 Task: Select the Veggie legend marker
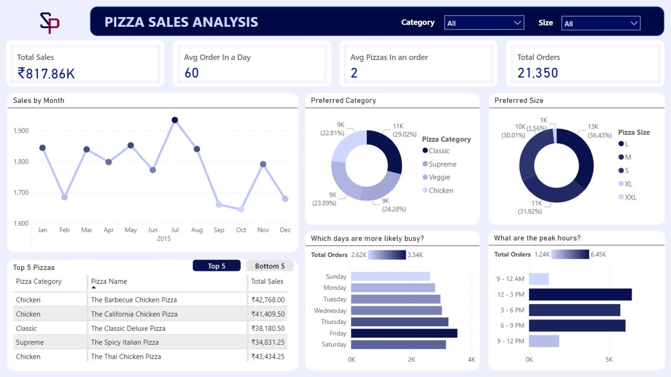(425, 177)
